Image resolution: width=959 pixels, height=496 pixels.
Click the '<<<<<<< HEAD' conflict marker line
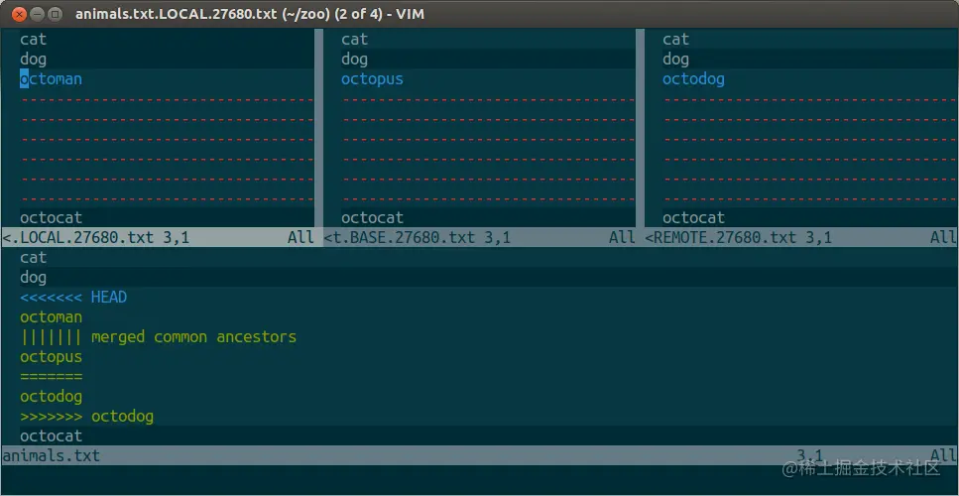[73, 298]
